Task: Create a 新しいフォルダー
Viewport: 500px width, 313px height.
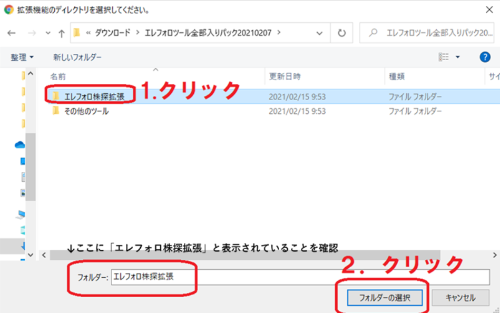Action: (77, 57)
